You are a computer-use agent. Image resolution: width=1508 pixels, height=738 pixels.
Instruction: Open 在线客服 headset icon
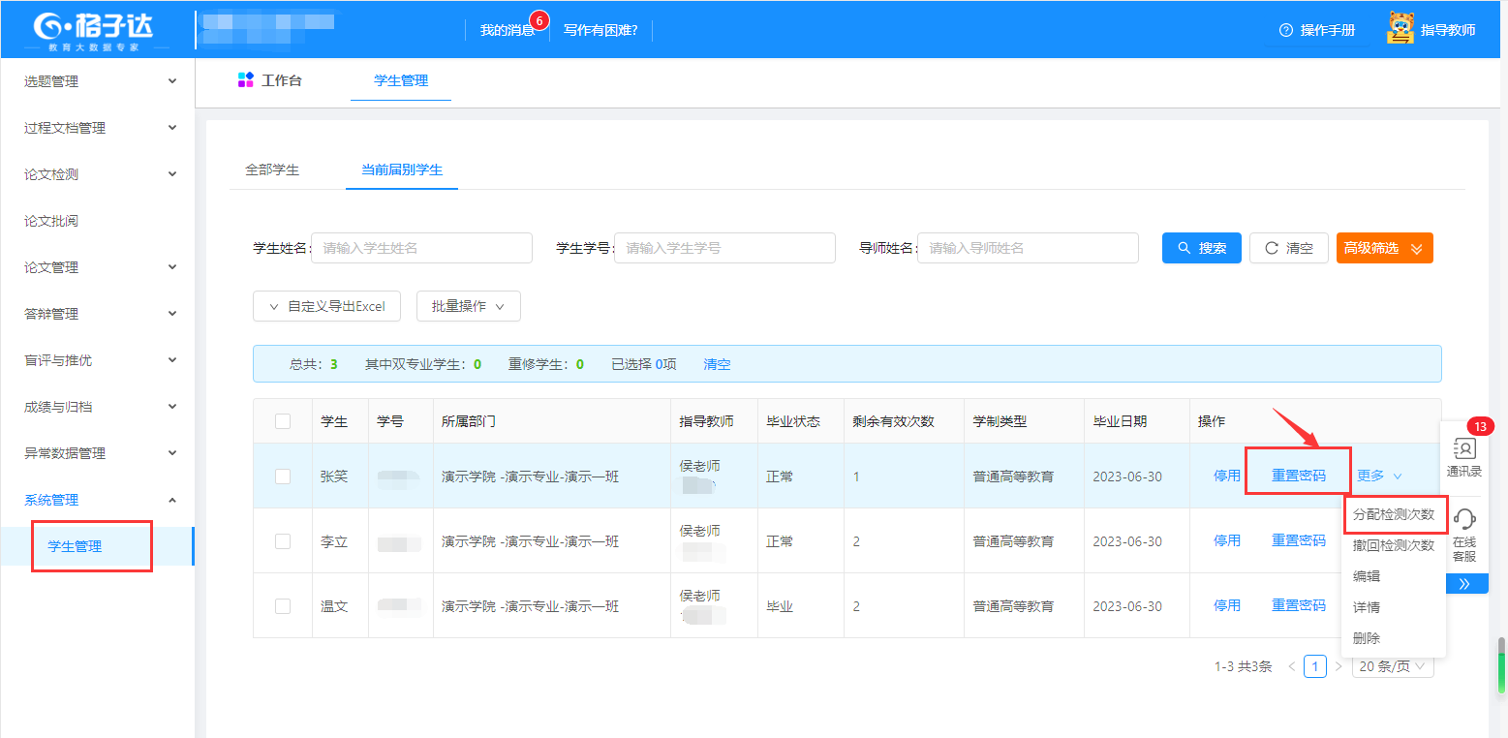point(1464,519)
